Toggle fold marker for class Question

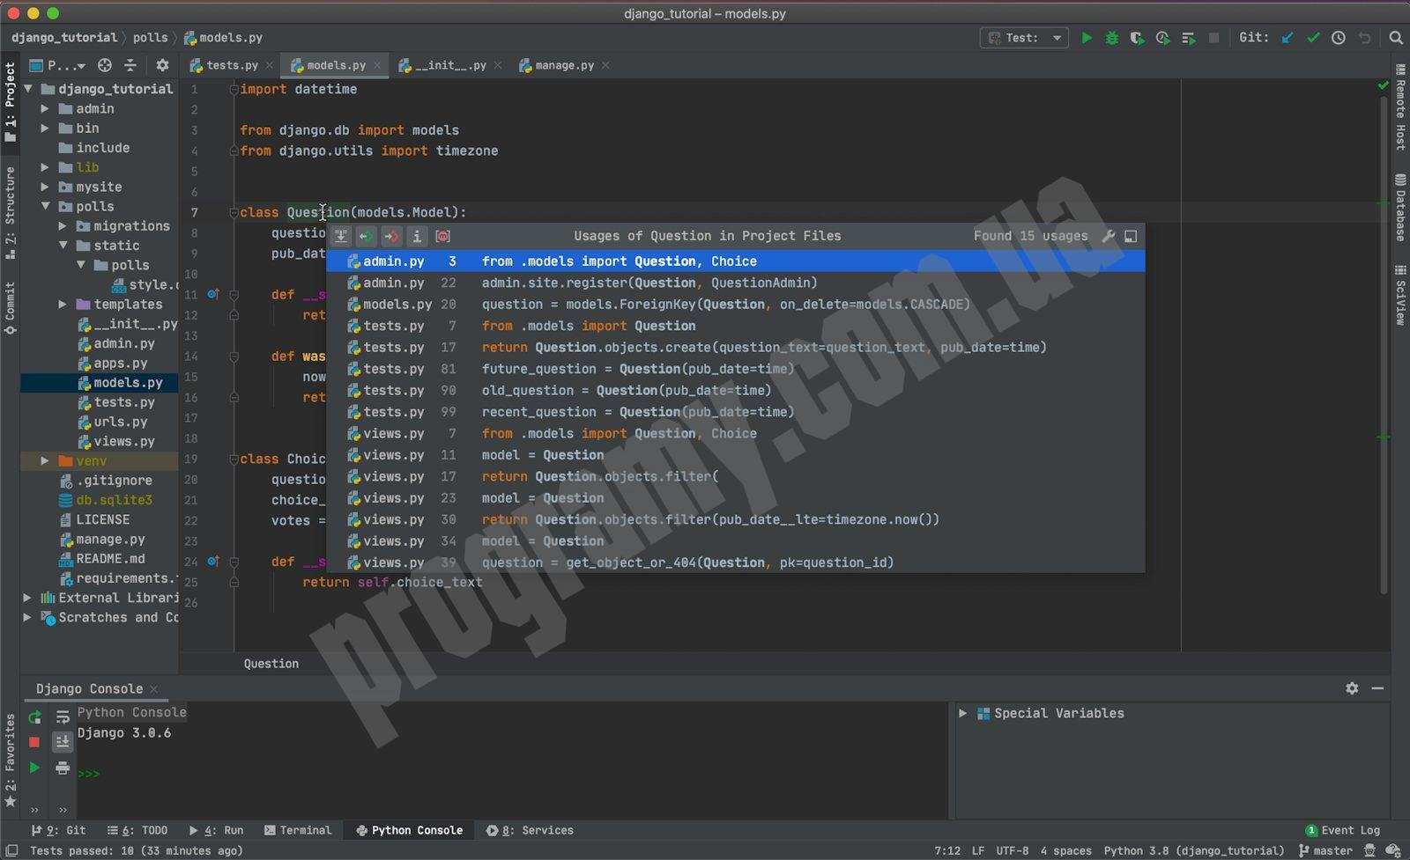pyautogui.click(x=234, y=212)
